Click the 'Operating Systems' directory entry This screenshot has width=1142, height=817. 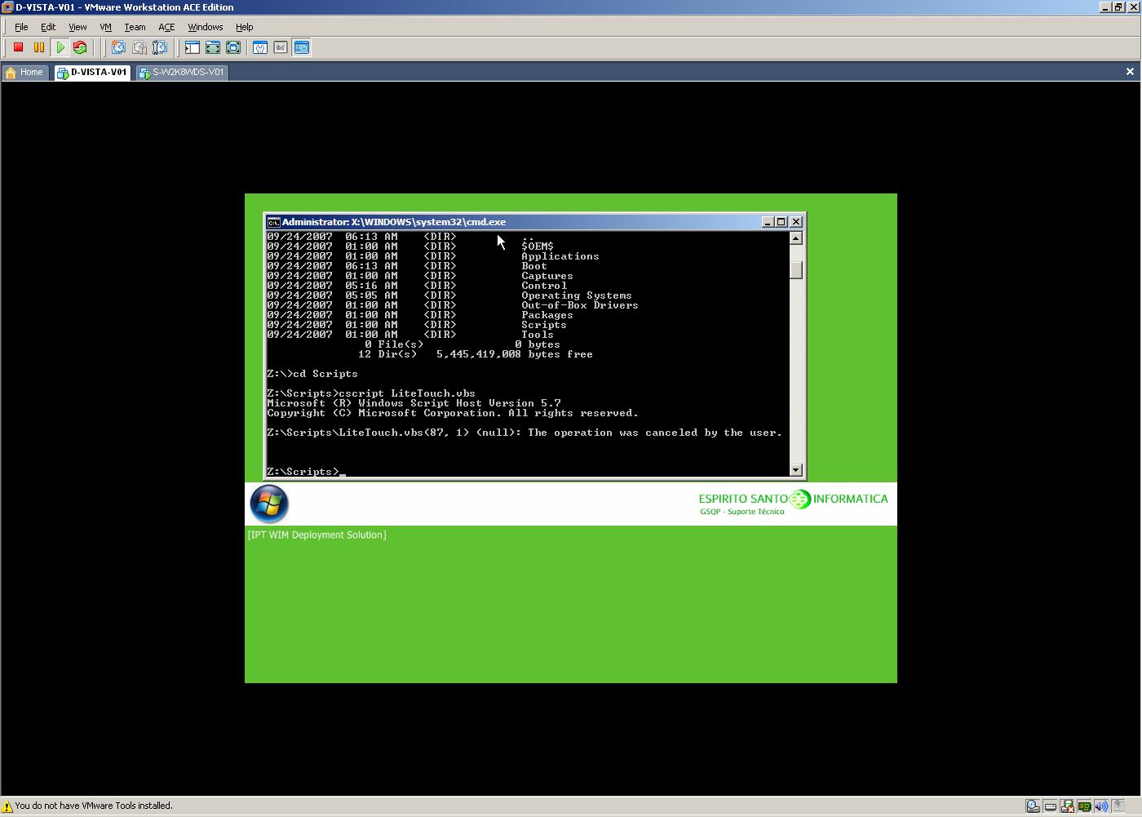pos(577,295)
